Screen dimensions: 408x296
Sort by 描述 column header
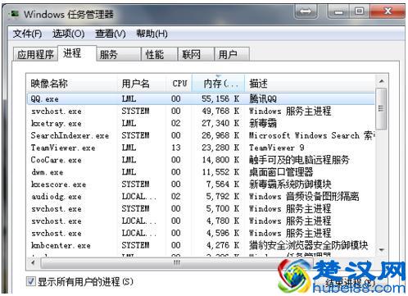point(311,84)
